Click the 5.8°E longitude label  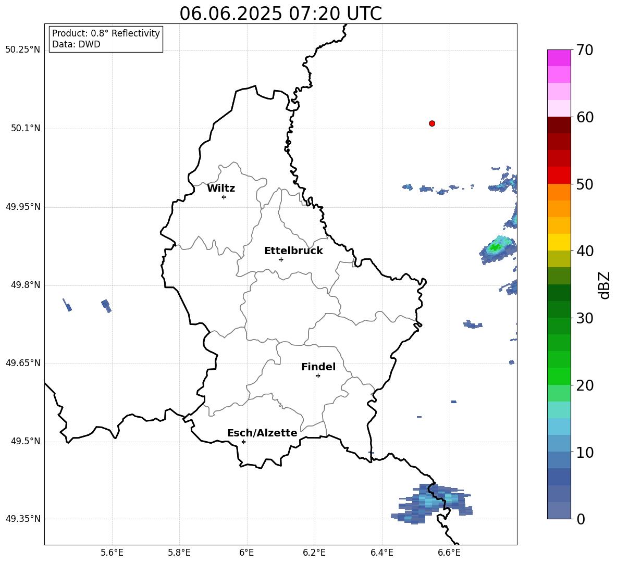[x=179, y=553]
